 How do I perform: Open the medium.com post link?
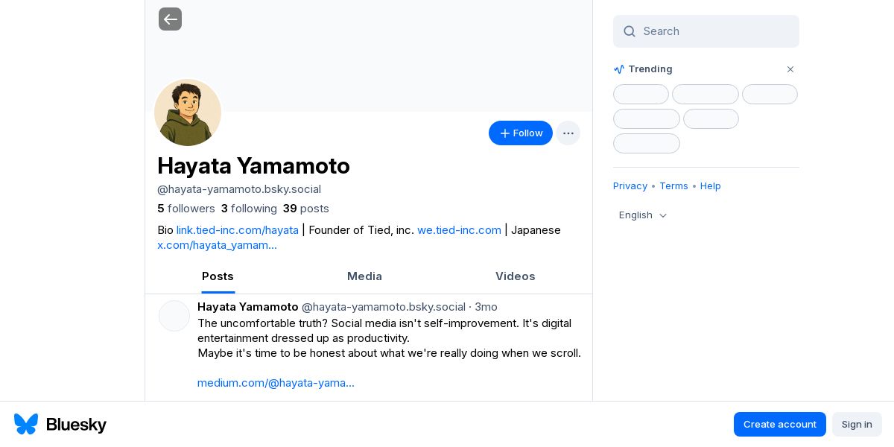[276, 383]
